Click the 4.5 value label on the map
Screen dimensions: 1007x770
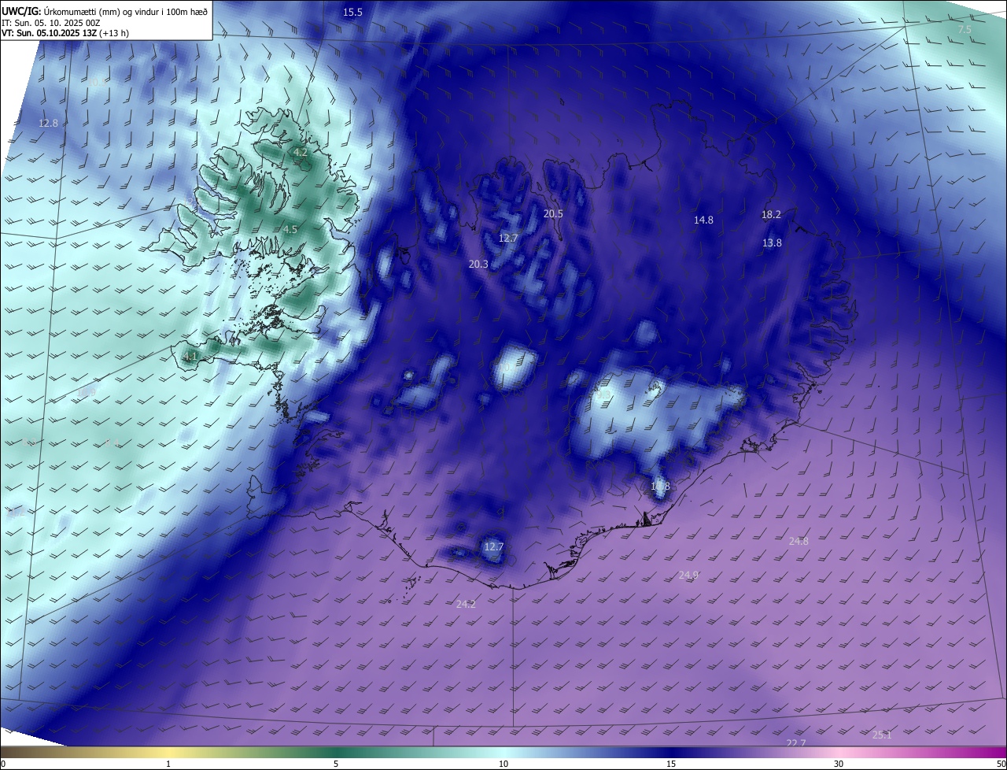290,230
